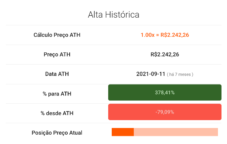Click the light unfilled part of price bar
227x144 pixels.
(176, 132)
